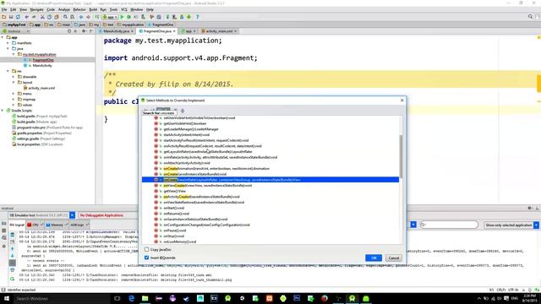Collapse the java folder node
This screenshot has width=541, height=304.
coord(8,49)
